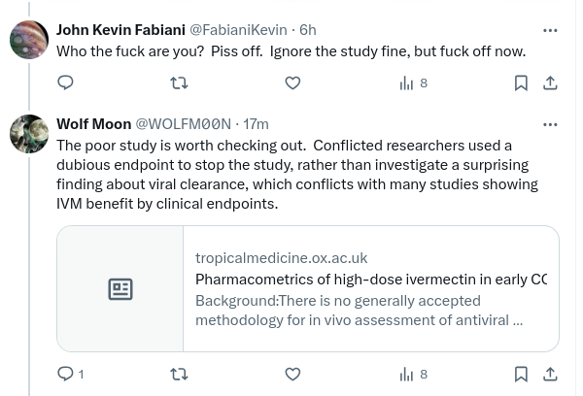The width and height of the screenshot is (583, 396).
Task: View analytics on Fabiani's tweet
Action: point(414,83)
